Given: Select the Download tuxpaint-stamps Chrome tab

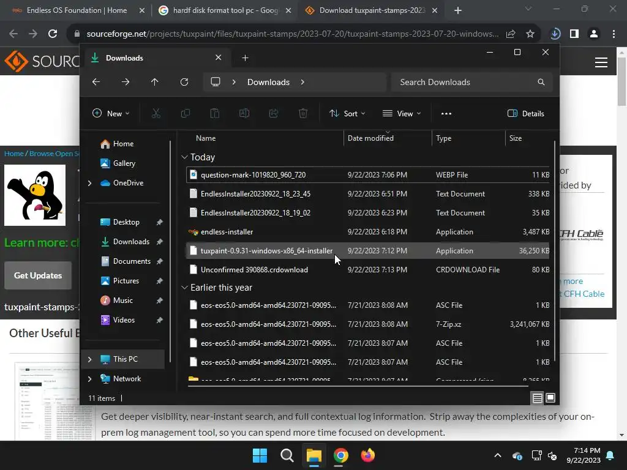Looking at the screenshot, I should click(x=372, y=10).
